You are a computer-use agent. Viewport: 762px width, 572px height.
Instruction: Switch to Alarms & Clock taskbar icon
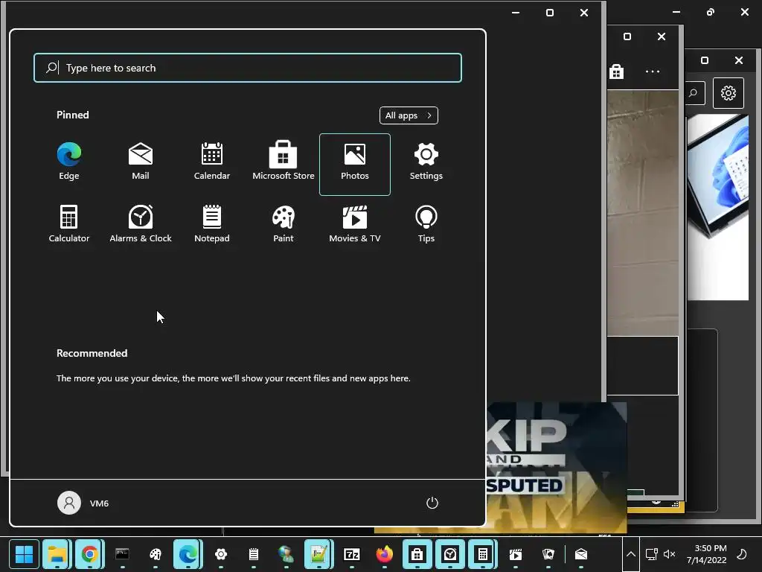coord(450,554)
